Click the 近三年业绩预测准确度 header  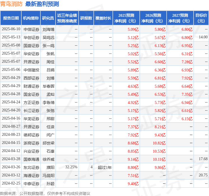click(x=67, y=18)
